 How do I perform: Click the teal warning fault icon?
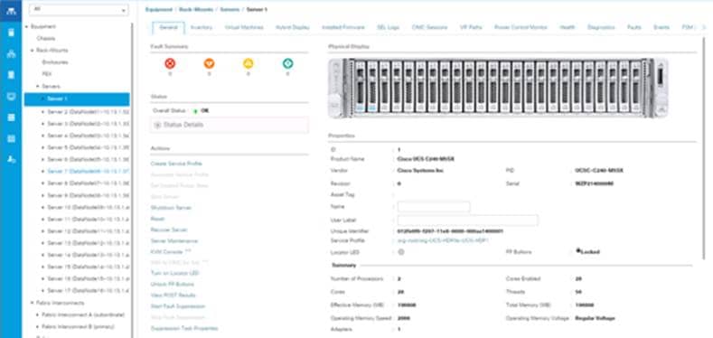click(288, 63)
